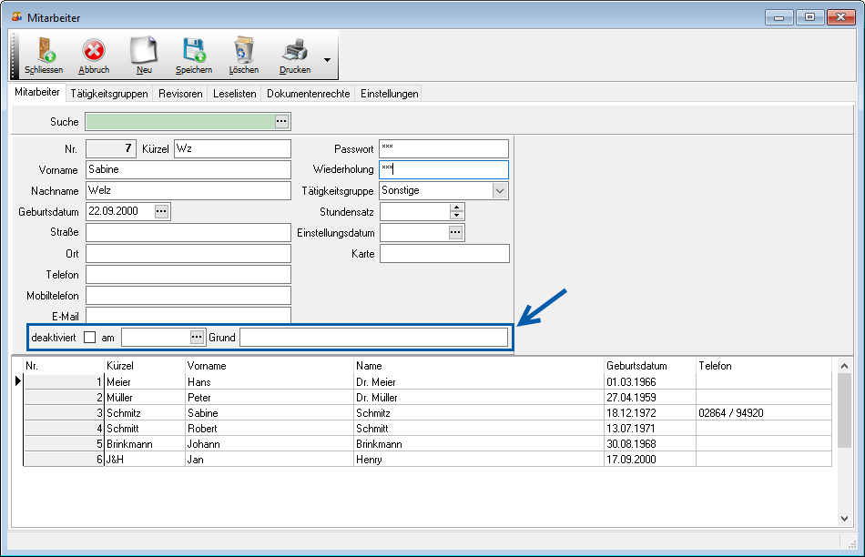The width and height of the screenshot is (865, 557).
Task: Click into the Grund text field
Action: click(x=373, y=338)
